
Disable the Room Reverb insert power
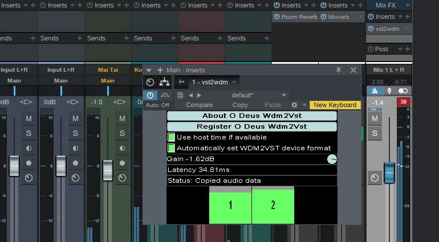click(x=277, y=17)
